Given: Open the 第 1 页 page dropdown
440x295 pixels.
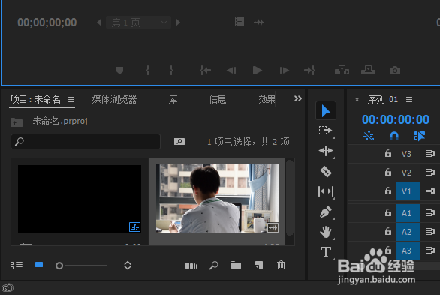Looking at the screenshot, I should pyautogui.click(x=139, y=23).
